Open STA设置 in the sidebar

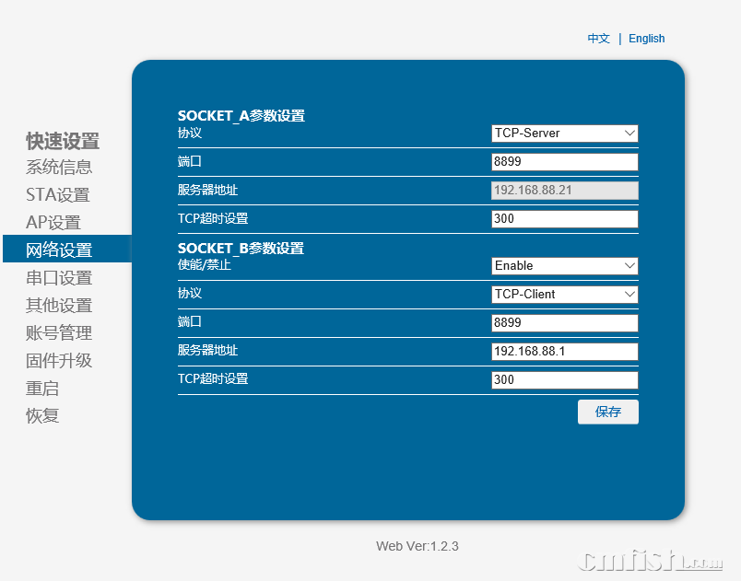pos(57,195)
